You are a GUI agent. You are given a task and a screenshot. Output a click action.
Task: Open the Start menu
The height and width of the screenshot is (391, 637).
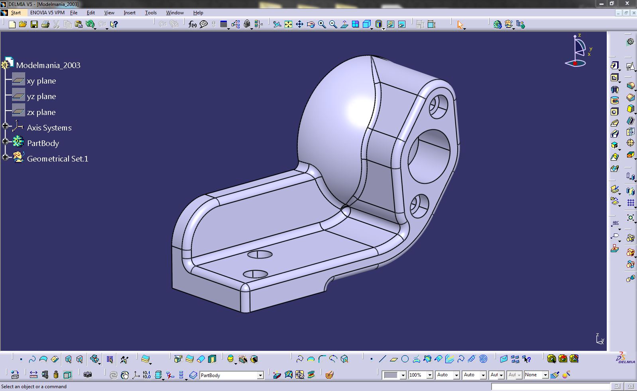(x=16, y=13)
